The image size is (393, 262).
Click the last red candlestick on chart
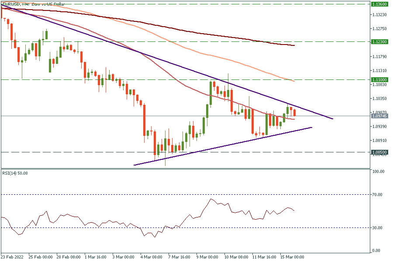click(x=294, y=112)
